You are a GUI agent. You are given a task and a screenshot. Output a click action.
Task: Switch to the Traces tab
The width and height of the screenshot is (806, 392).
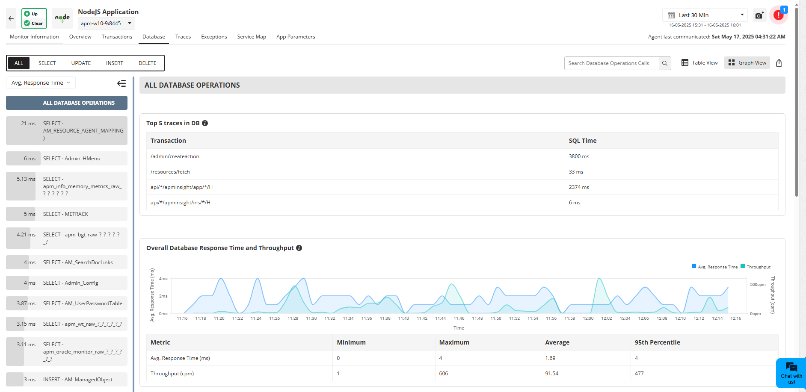coord(183,37)
